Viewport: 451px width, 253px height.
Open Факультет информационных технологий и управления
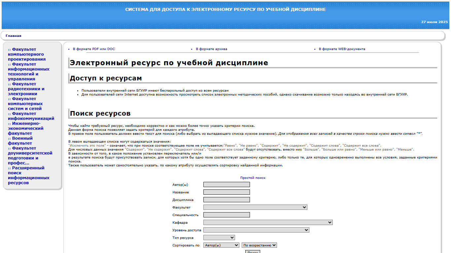[x=29, y=71]
